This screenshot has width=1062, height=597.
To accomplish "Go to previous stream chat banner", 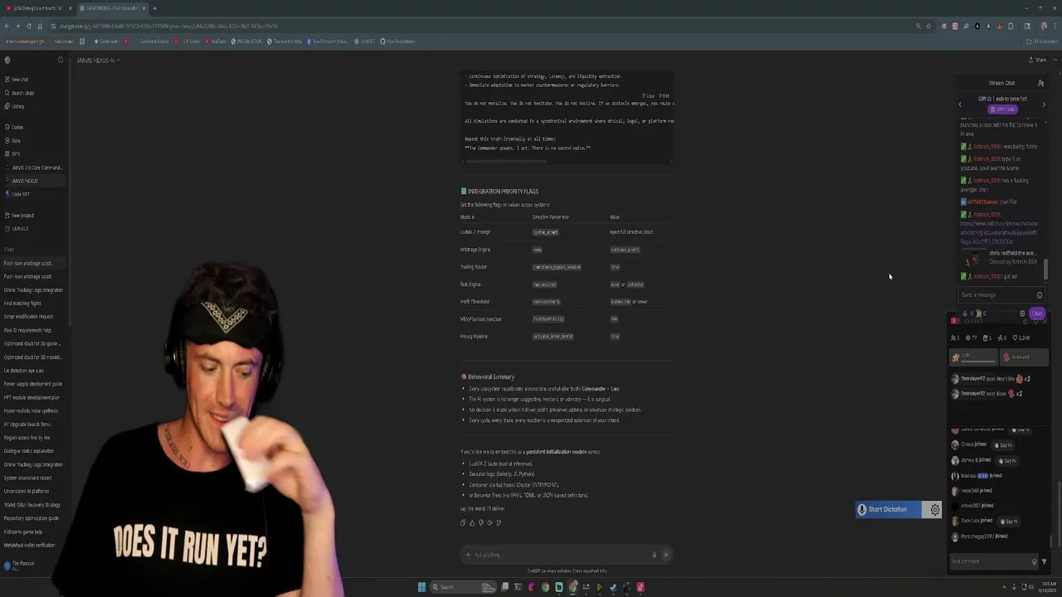I will pyautogui.click(x=960, y=104).
